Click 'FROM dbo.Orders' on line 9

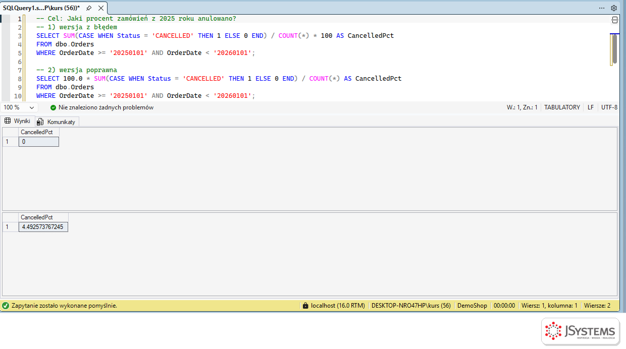tap(65, 87)
